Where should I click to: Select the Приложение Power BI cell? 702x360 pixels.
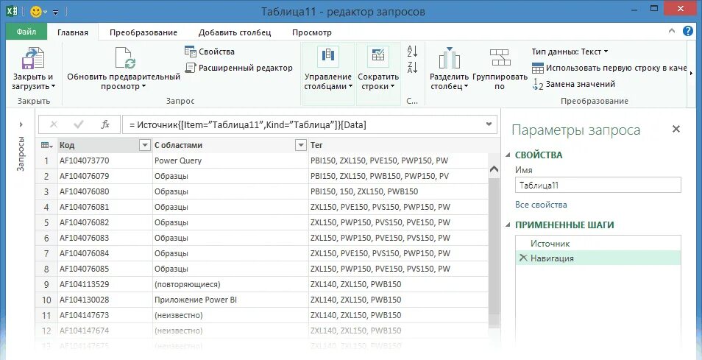[230, 300]
